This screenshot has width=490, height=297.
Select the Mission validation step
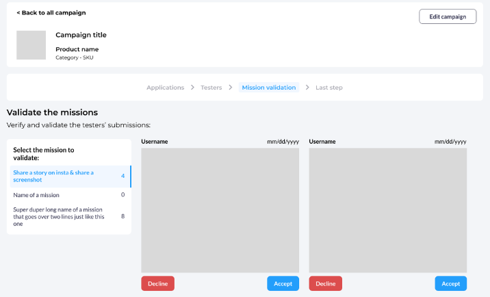269,88
